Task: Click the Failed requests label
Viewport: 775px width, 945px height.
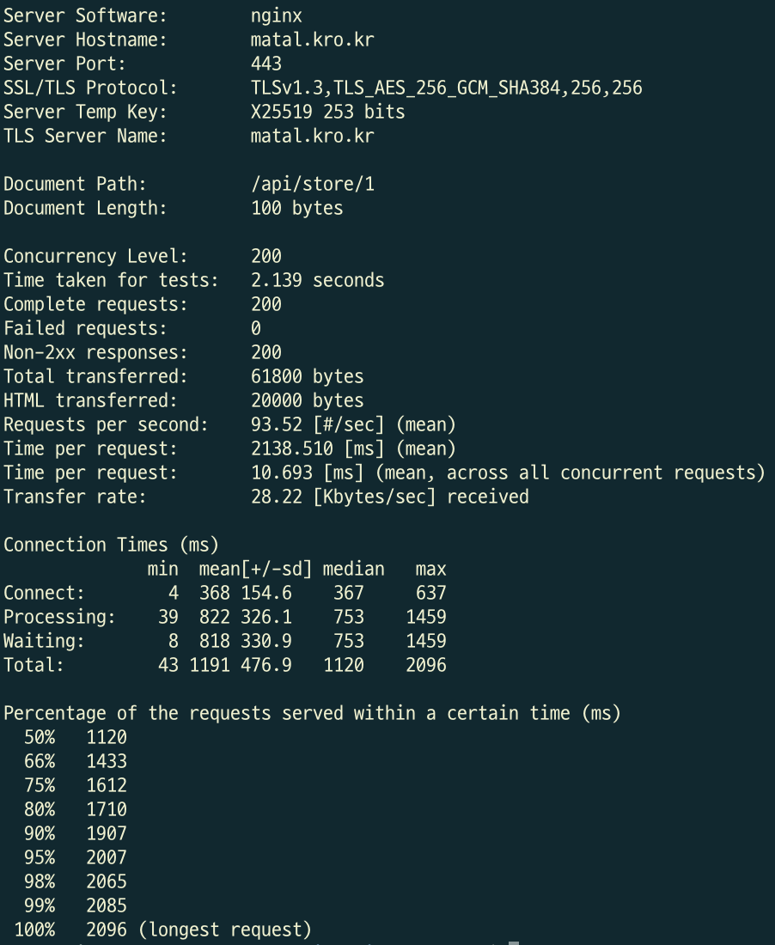Action: pyautogui.click(x=85, y=328)
